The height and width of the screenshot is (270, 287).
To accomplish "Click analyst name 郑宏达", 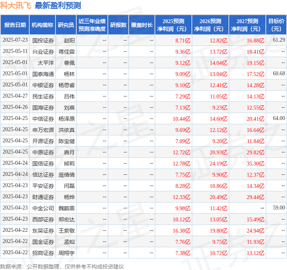I will point(66,219).
